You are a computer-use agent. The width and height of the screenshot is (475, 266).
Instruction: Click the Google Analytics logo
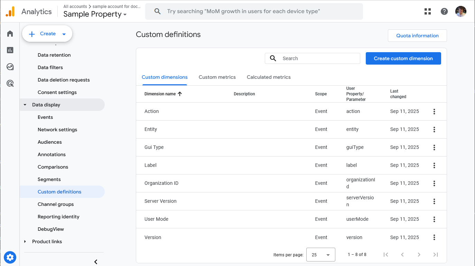10,11
